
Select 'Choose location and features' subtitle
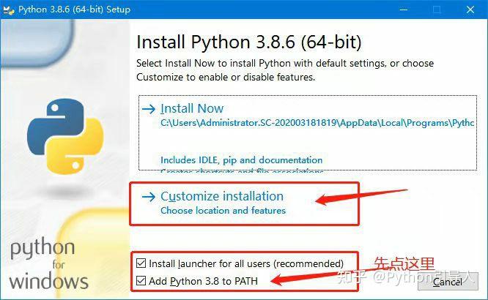223,211
